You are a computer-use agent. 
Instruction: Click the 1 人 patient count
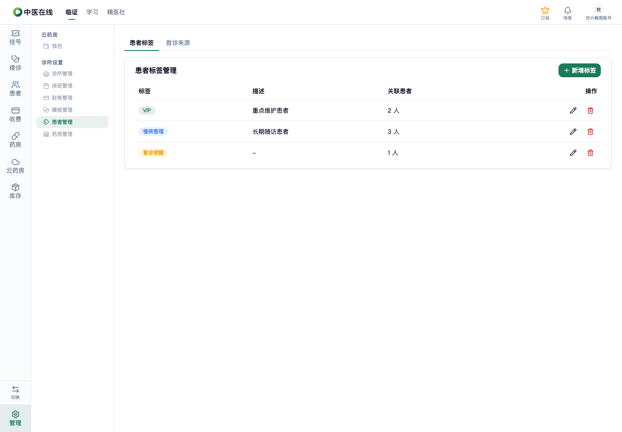(x=393, y=153)
